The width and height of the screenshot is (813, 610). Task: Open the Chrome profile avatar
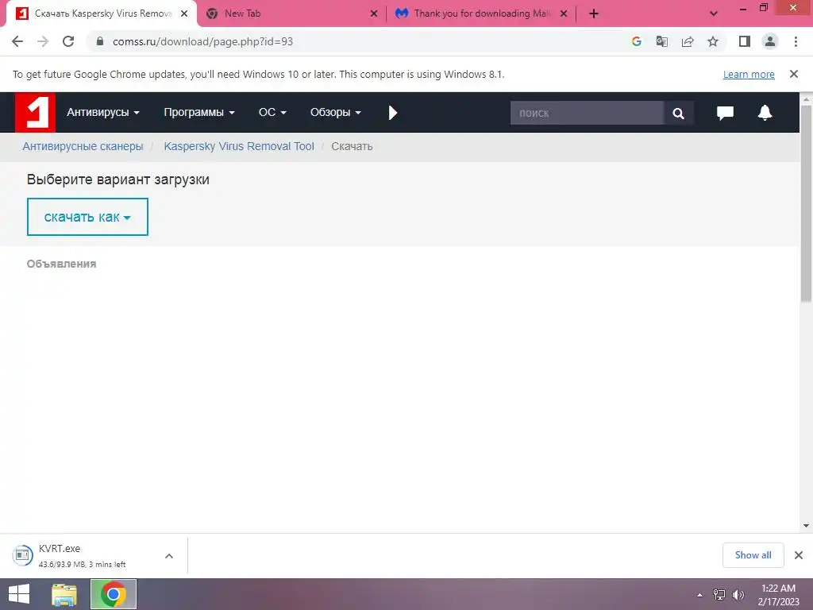[770, 41]
